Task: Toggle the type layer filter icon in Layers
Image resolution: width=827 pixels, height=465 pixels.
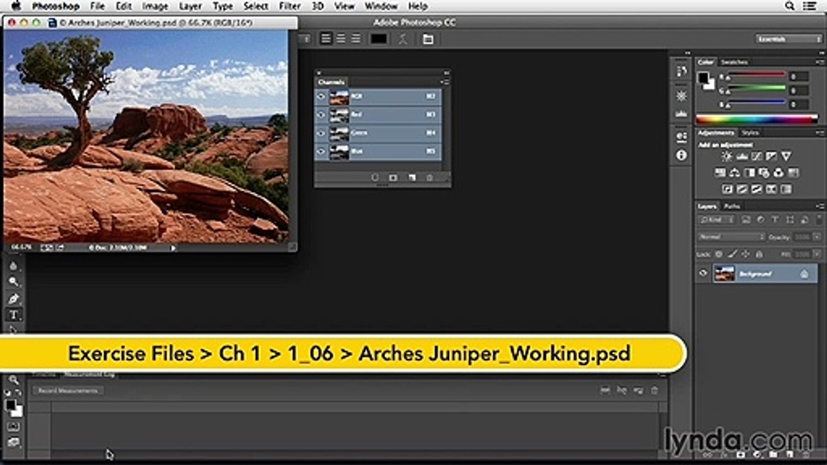Action: [775, 220]
